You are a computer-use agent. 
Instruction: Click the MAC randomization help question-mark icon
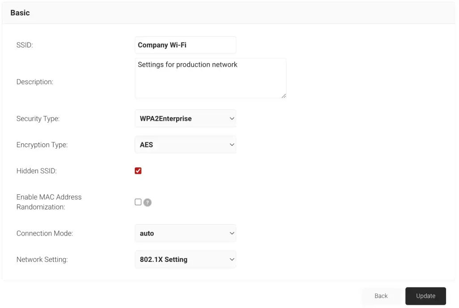pos(147,202)
